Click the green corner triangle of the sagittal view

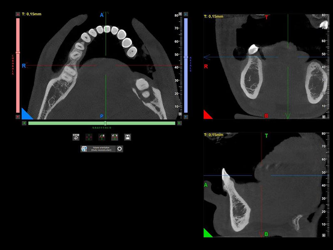tap(207, 234)
